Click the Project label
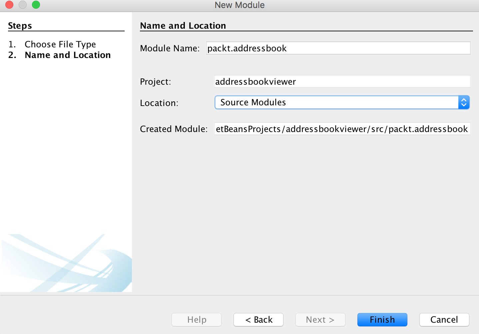This screenshot has width=479, height=334. click(155, 82)
